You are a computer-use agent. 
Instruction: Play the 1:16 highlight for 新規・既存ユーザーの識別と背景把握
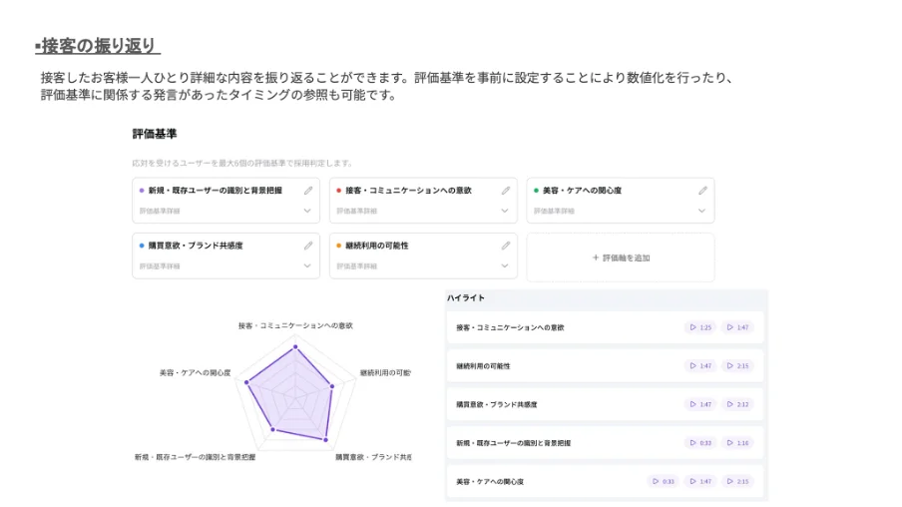pos(737,443)
